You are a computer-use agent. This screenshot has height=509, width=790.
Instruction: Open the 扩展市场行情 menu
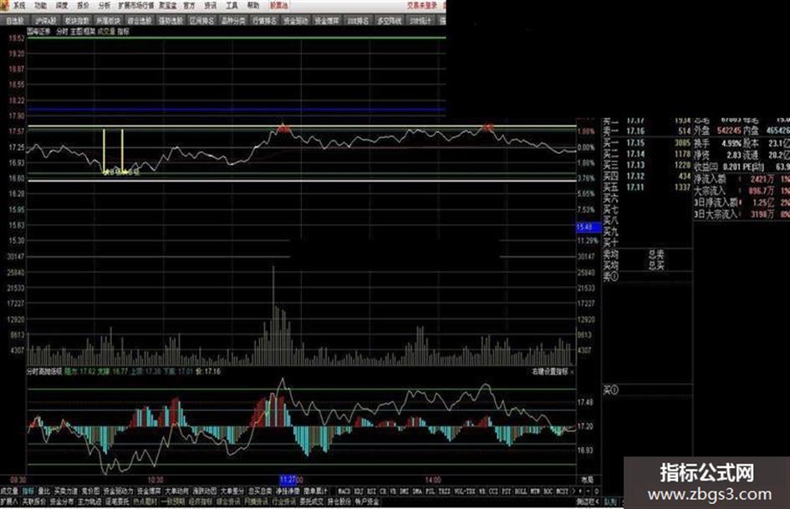coord(136,6)
